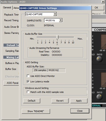Check Match with the ASIO sample rate

[x=28, y=92]
